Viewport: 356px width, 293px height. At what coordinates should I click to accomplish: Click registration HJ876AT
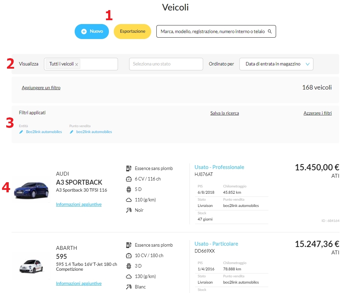click(x=204, y=175)
